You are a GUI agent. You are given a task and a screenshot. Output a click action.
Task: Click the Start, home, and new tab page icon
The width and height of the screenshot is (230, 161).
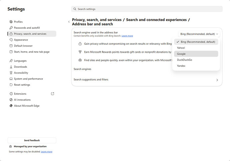pyautogui.click(x=11, y=52)
